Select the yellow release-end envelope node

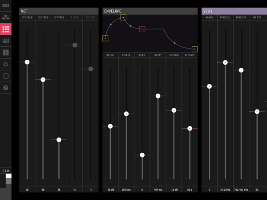[194, 49]
